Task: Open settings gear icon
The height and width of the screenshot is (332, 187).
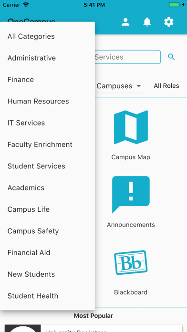Action: click(x=169, y=22)
